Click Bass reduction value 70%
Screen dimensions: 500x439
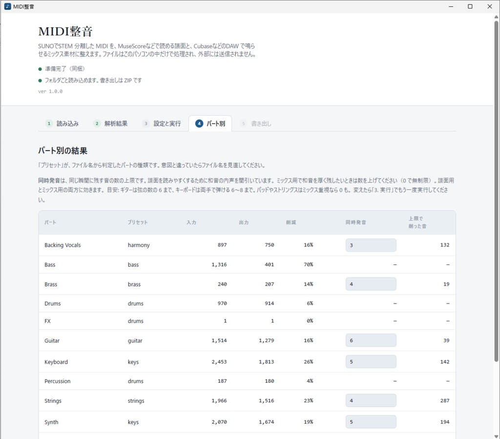(x=309, y=264)
